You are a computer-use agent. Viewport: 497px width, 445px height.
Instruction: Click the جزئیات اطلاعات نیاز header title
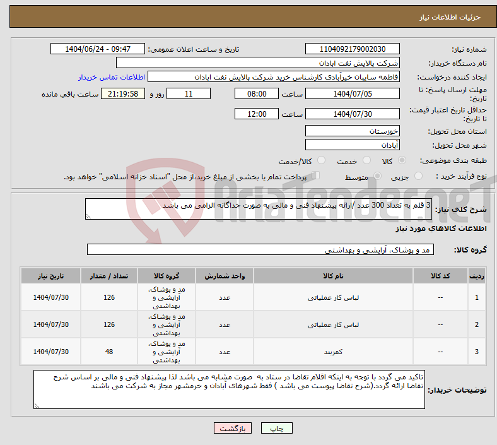click(450, 17)
